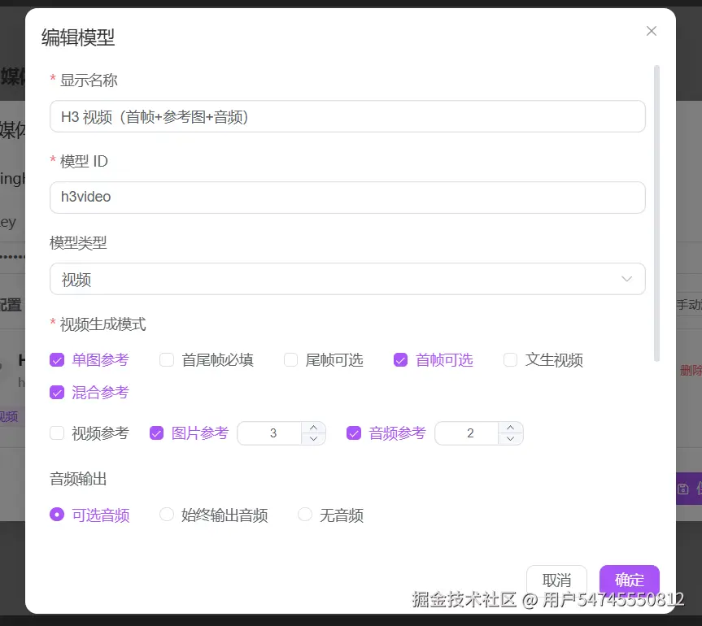Viewport: 702px width, 626px height.
Task: Increase 音频参考 count with up arrow
Action: click(x=510, y=428)
